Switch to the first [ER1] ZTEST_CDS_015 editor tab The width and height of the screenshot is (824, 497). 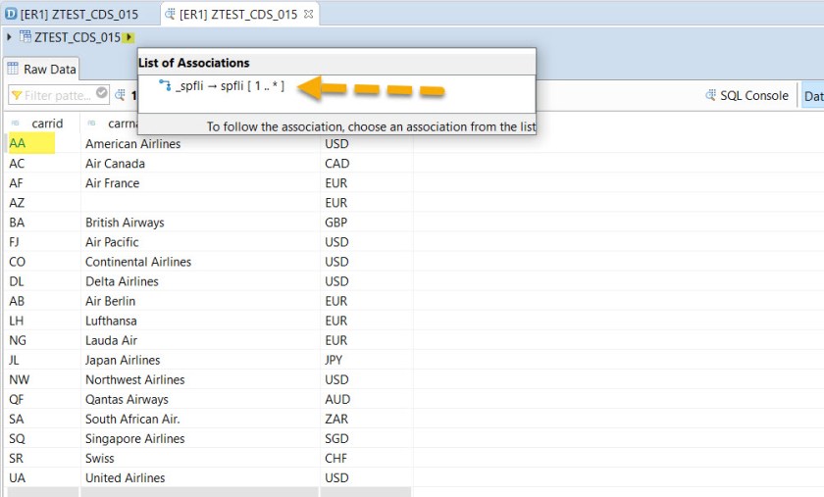click(x=72, y=14)
